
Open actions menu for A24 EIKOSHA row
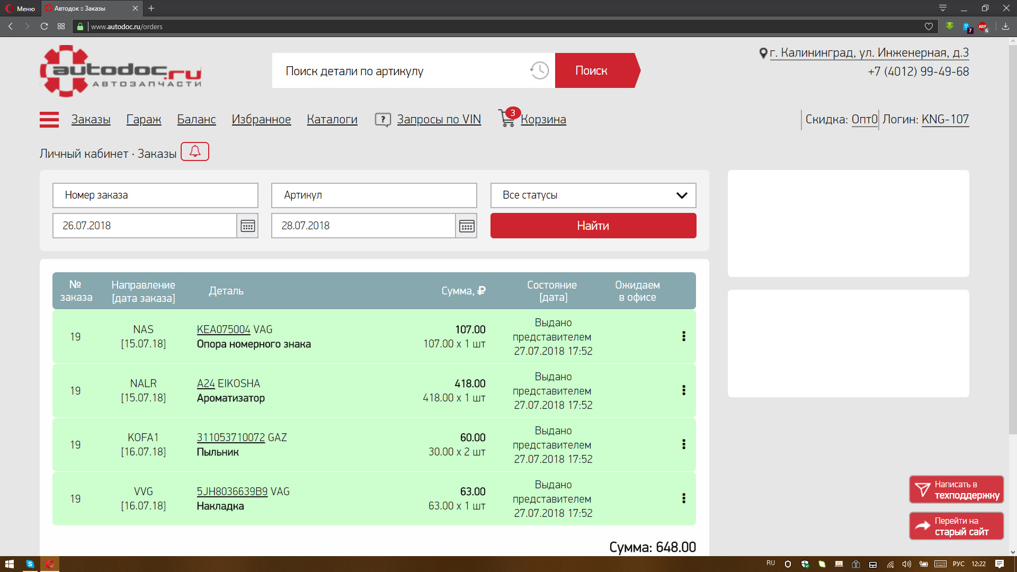coord(684,390)
